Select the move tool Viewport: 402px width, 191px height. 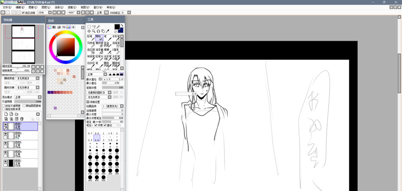[x=89, y=31]
